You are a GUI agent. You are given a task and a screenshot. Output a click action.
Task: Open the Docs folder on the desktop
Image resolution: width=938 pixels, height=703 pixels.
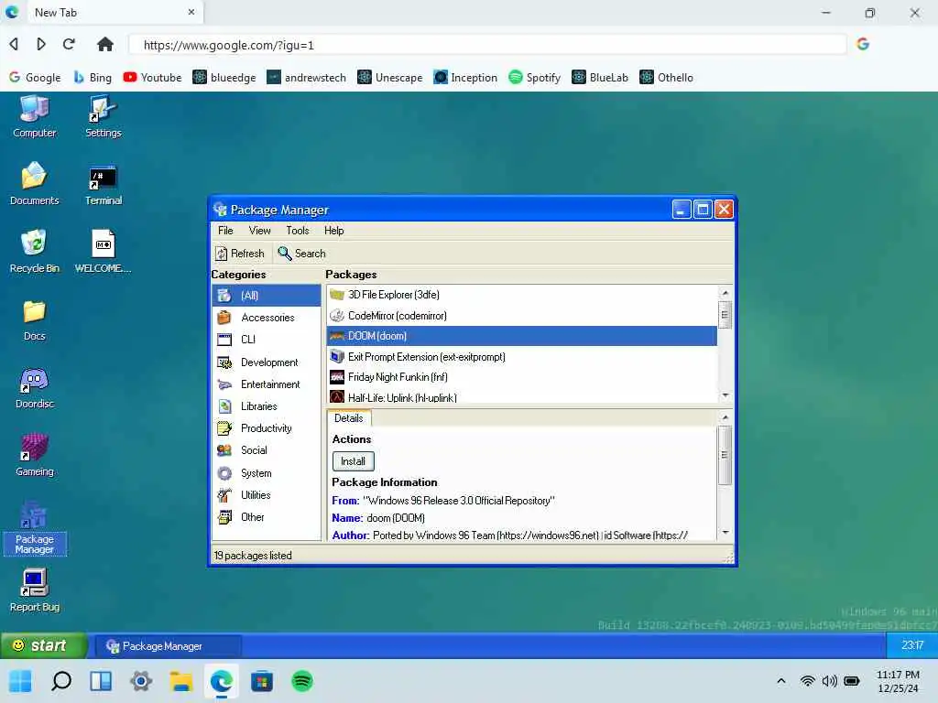pyautogui.click(x=34, y=319)
